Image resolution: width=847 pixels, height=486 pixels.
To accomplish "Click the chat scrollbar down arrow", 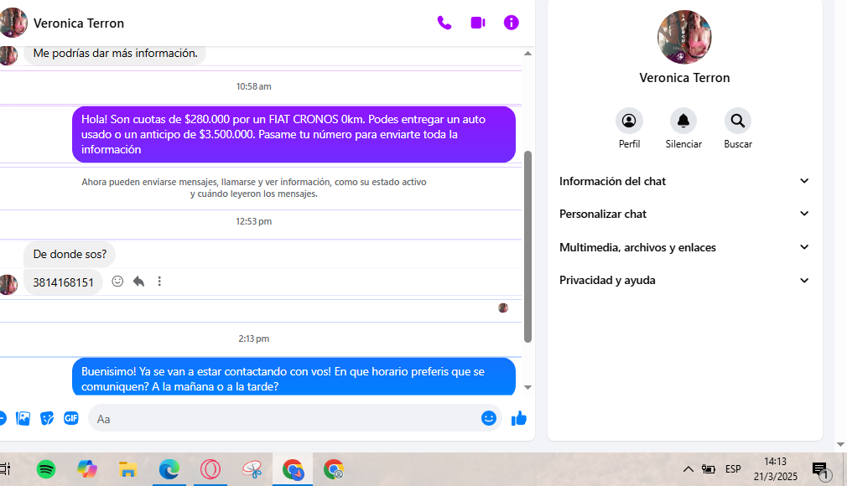I will 527,387.
